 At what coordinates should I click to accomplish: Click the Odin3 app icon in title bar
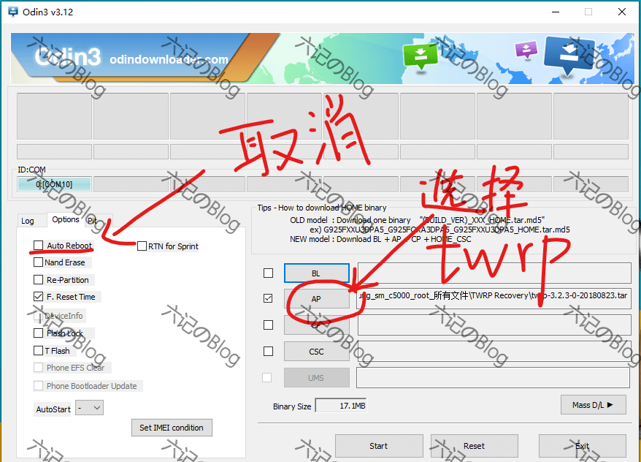point(13,12)
